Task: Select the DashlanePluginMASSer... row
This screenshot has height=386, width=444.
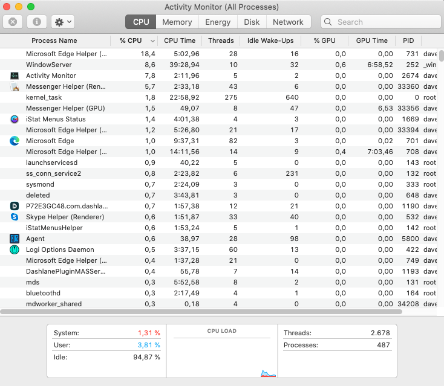Action: tap(218, 271)
